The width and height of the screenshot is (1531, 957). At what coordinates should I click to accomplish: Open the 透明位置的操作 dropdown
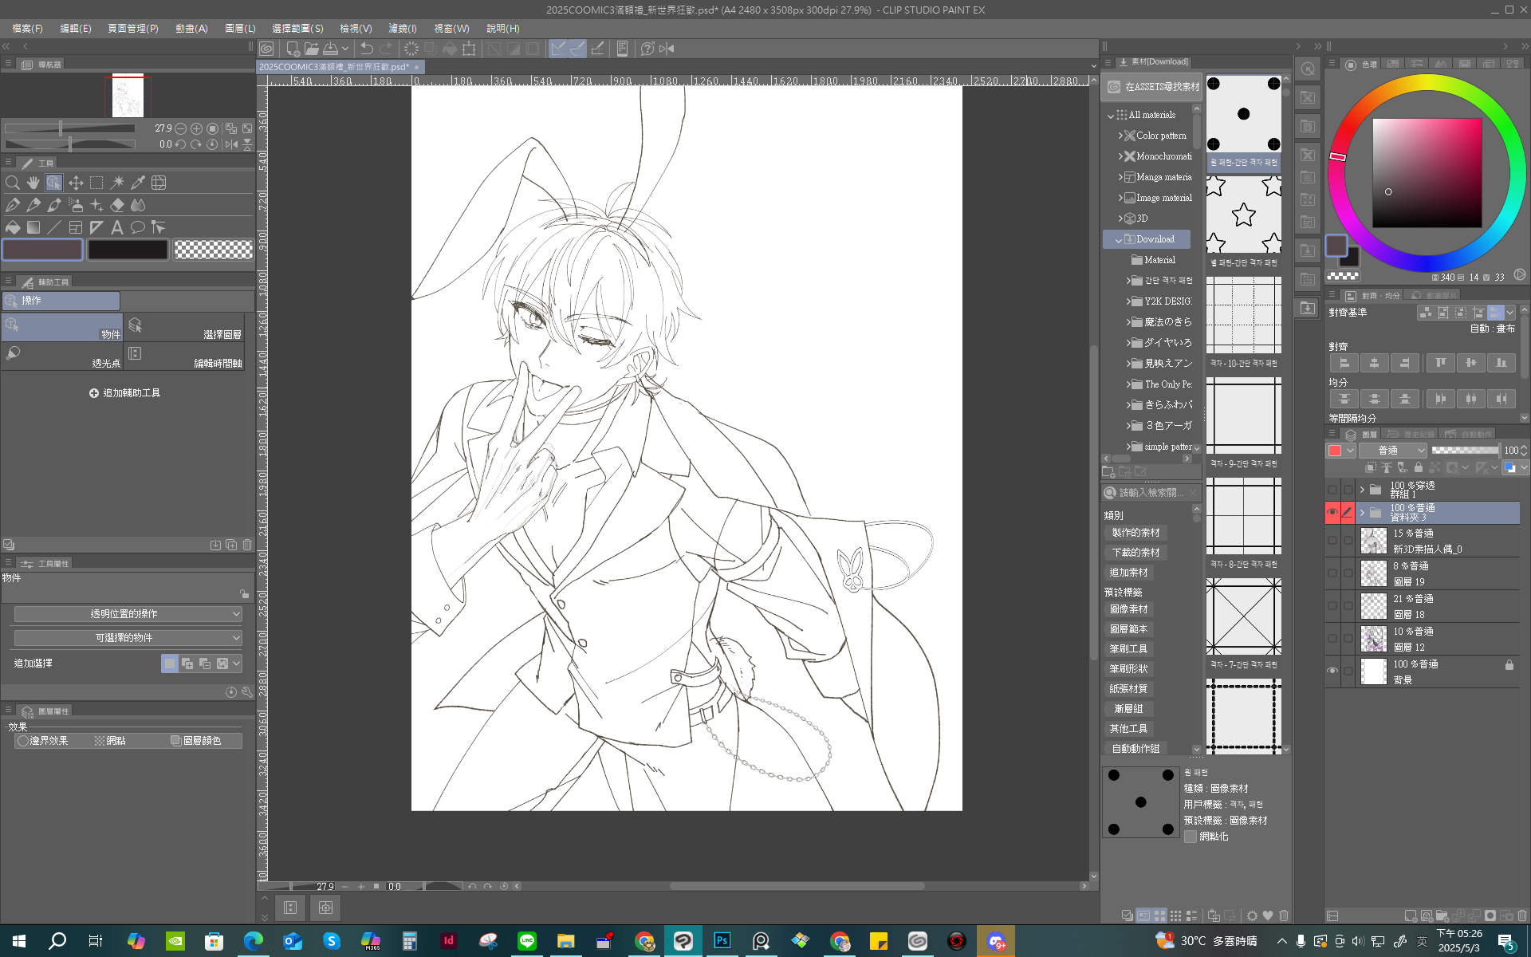[x=128, y=614]
